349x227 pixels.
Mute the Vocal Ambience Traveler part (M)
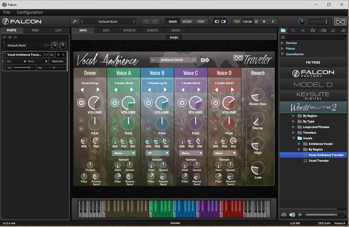click(x=58, y=55)
